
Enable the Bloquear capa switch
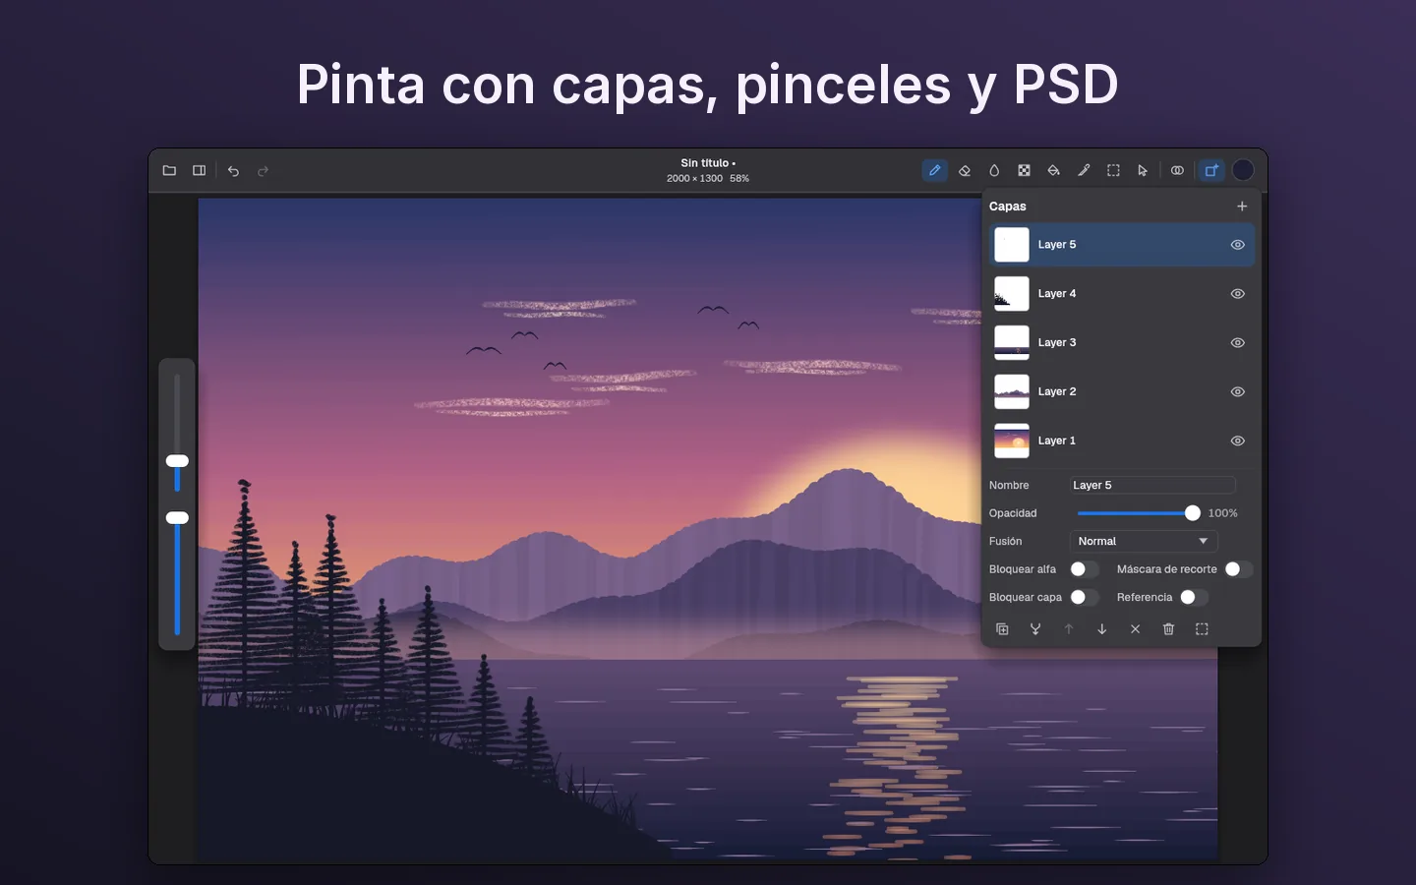point(1085,598)
